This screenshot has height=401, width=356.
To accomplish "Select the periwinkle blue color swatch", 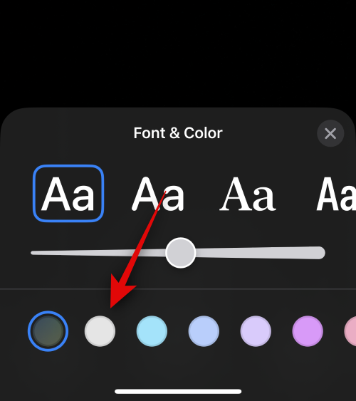I will click(204, 331).
